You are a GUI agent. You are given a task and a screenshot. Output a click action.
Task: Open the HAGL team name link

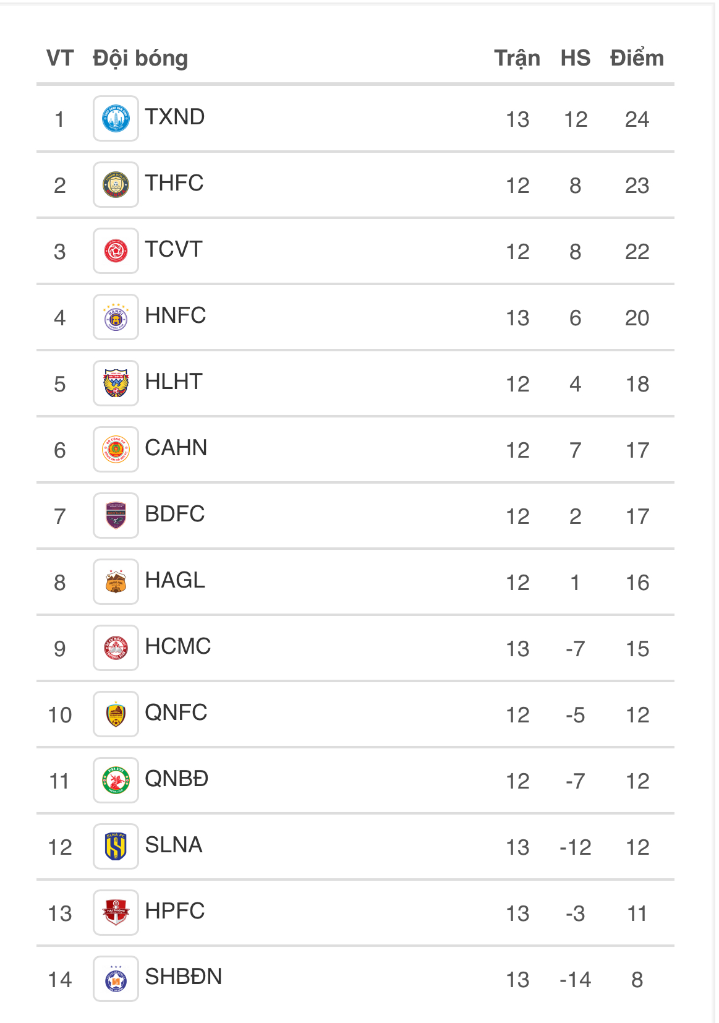tap(175, 580)
